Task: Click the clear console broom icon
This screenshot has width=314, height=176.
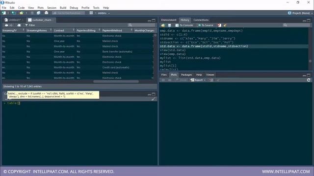Action: [154, 99]
